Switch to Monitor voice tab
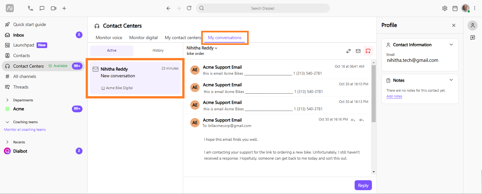Image resolution: width=482 pixels, height=194 pixels. (x=109, y=38)
